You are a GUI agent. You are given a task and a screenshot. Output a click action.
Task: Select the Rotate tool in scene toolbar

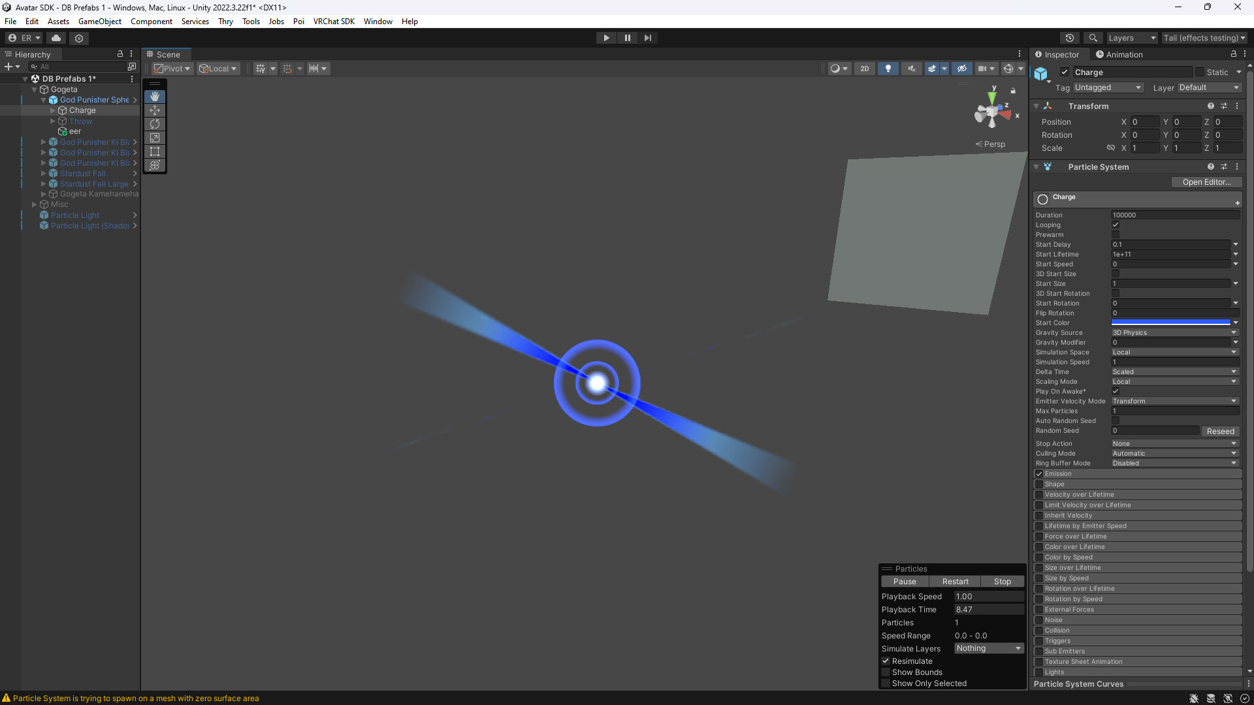coord(155,124)
